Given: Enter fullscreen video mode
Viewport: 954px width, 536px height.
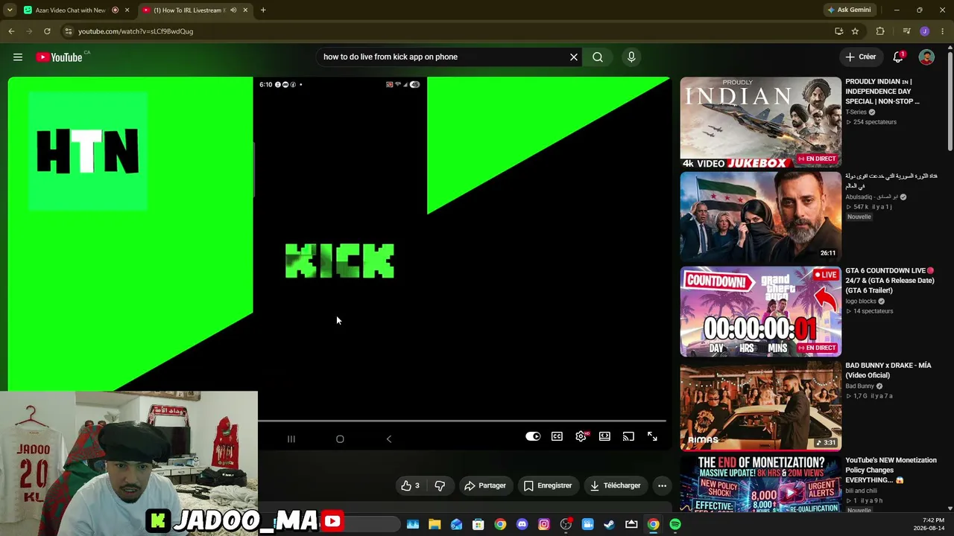Looking at the screenshot, I should click(x=652, y=437).
